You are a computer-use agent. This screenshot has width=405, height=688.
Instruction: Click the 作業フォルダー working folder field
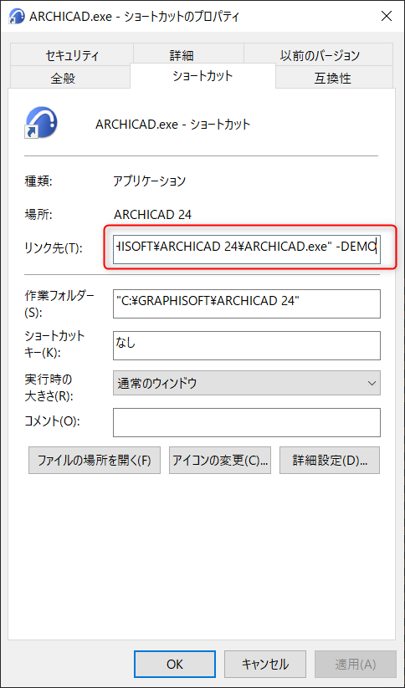pos(246,303)
